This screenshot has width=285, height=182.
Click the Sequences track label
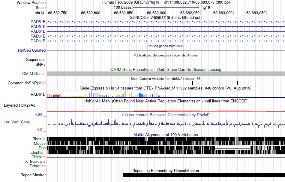click(x=36, y=59)
